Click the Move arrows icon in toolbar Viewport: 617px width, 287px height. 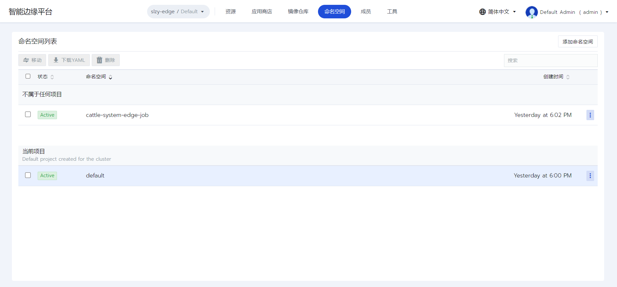point(26,60)
